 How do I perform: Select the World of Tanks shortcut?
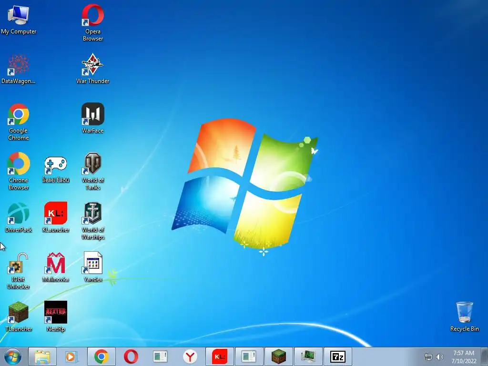pyautogui.click(x=93, y=171)
